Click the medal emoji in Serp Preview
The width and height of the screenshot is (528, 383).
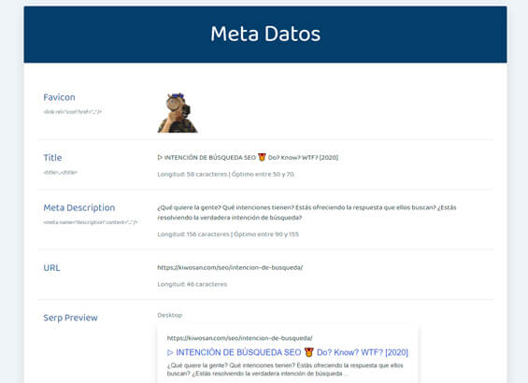click(308, 352)
